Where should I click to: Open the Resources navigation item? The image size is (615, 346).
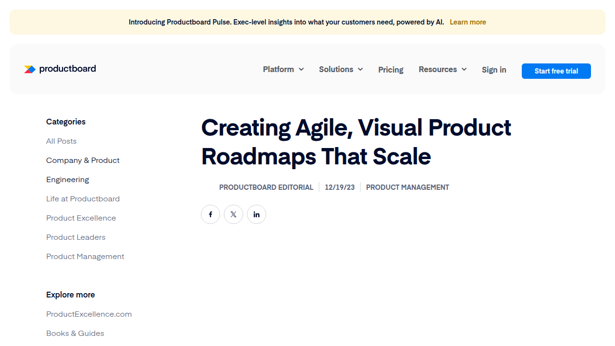[x=438, y=69]
